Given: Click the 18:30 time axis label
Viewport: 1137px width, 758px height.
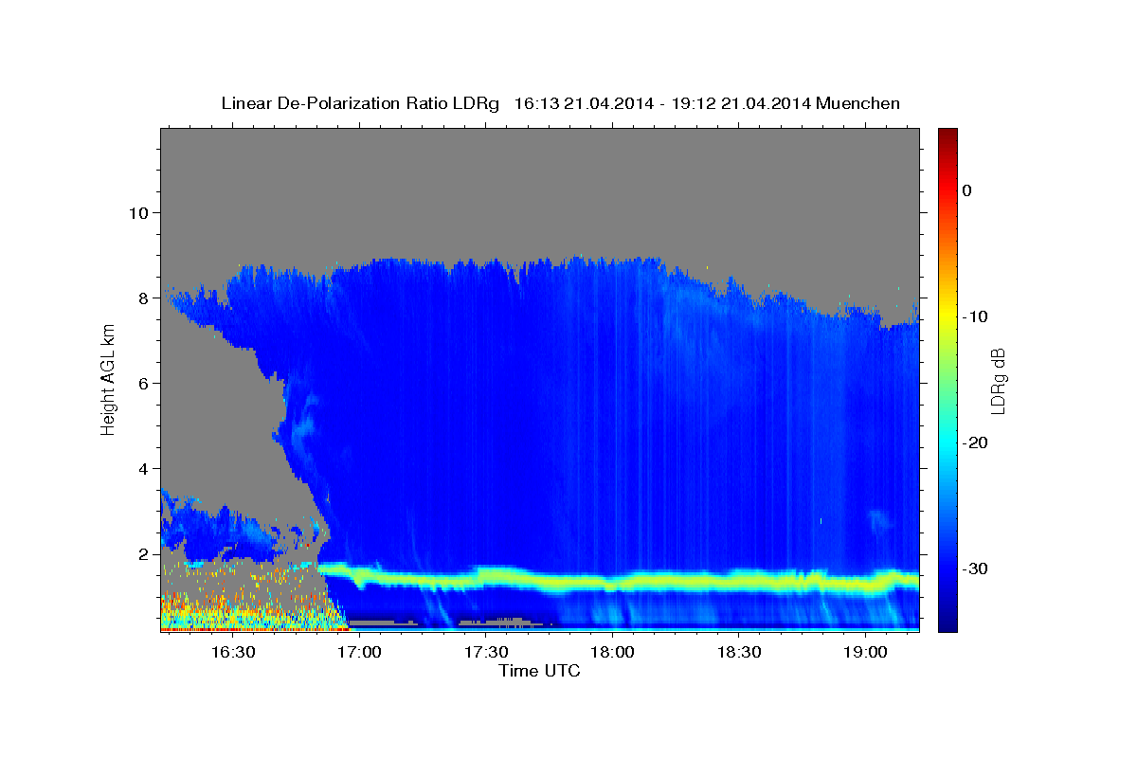Looking at the screenshot, I should click(739, 652).
